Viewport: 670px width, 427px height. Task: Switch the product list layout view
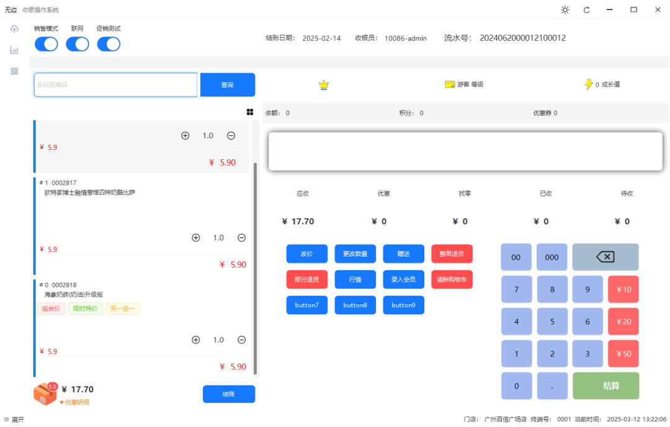(250, 112)
